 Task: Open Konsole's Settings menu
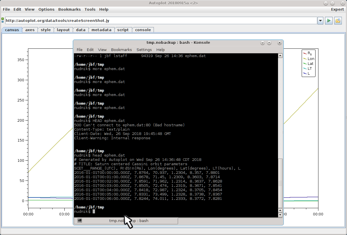click(144, 50)
